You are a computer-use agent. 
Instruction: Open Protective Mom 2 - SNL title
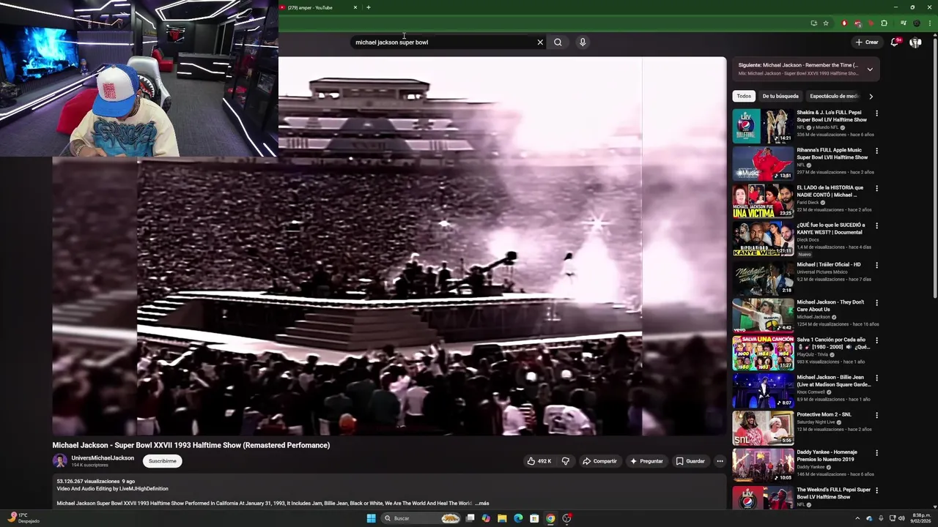coord(824,415)
